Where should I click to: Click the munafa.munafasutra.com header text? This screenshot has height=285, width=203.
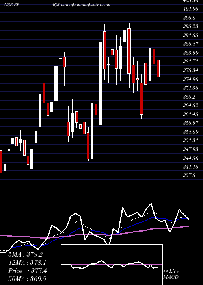[86, 5]
